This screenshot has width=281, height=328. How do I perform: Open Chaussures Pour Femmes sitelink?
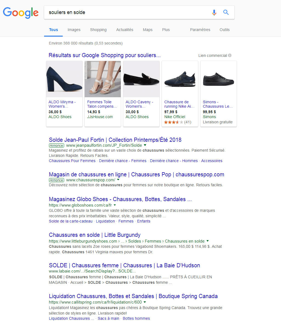[x=72, y=161]
